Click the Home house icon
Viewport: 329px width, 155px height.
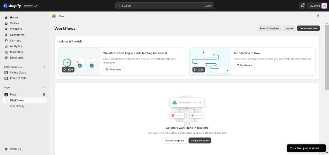click(x=6, y=18)
